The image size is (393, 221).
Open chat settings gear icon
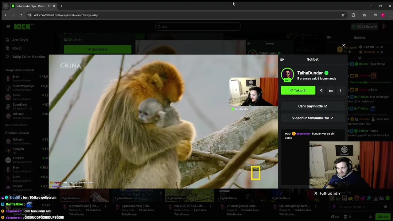(x=371, y=217)
